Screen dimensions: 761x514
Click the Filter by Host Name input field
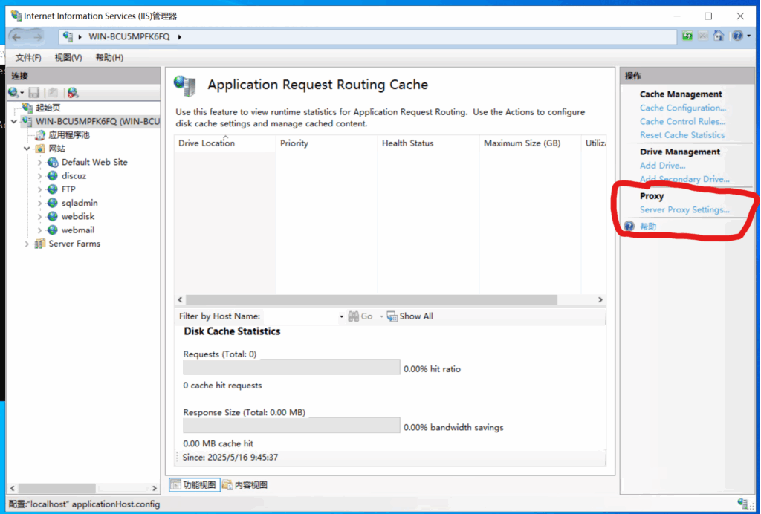point(301,316)
